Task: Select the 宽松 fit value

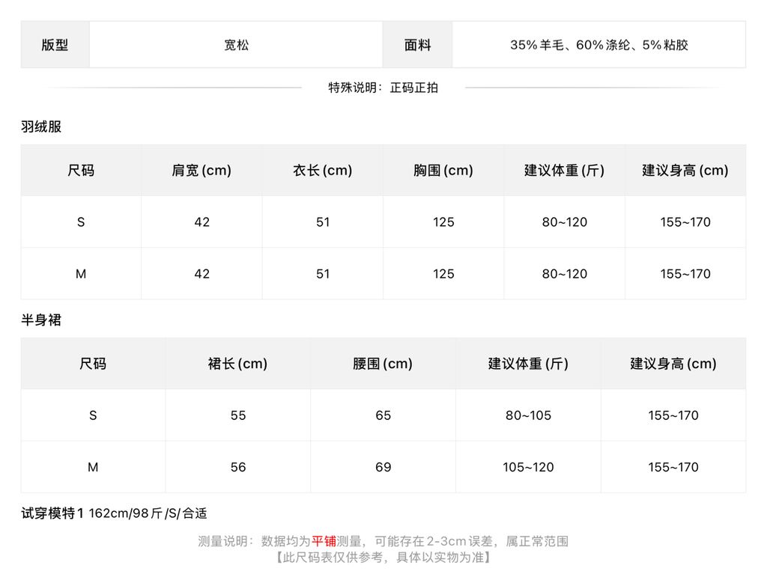Action: coord(236,45)
